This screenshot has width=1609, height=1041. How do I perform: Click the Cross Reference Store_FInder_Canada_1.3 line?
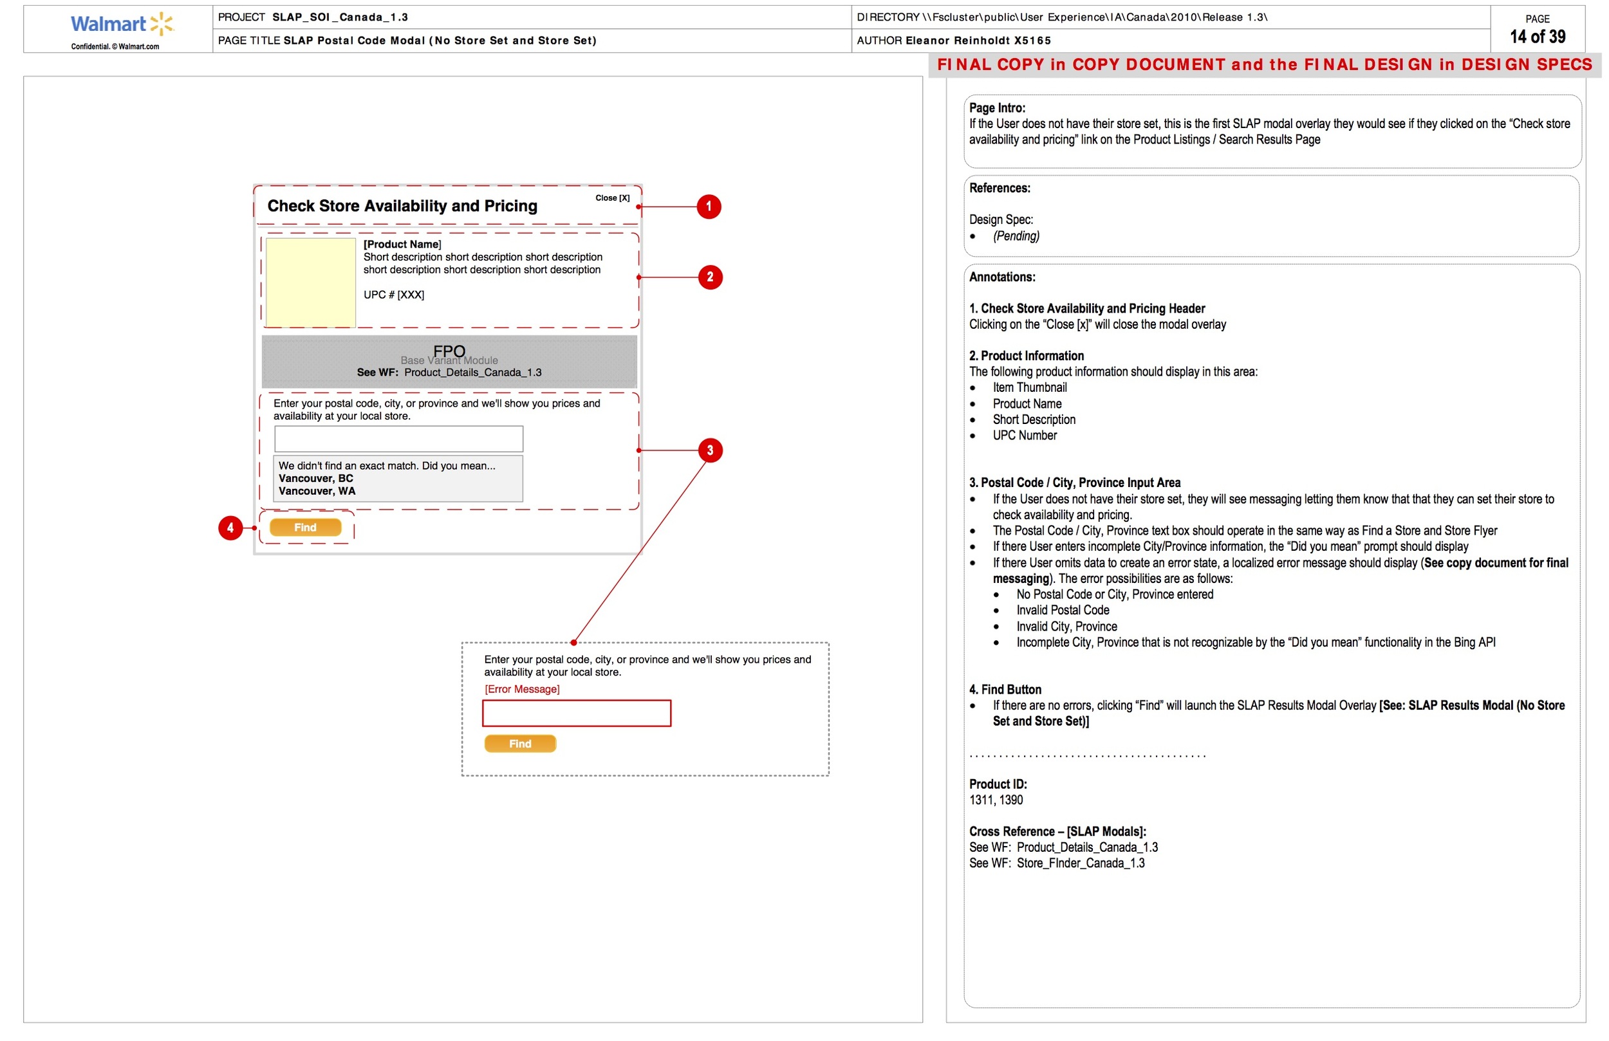pyautogui.click(x=1057, y=863)
